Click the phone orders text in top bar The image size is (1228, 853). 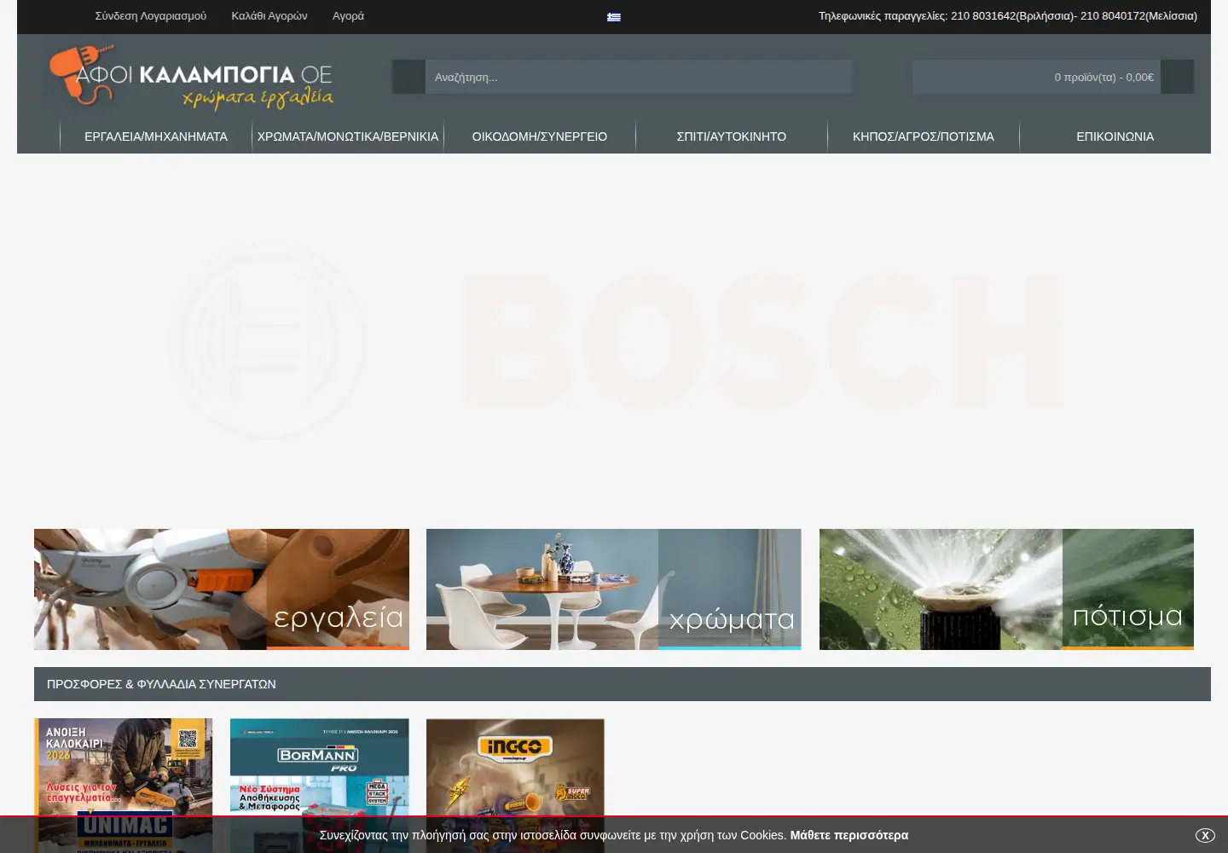(1008, 16)
